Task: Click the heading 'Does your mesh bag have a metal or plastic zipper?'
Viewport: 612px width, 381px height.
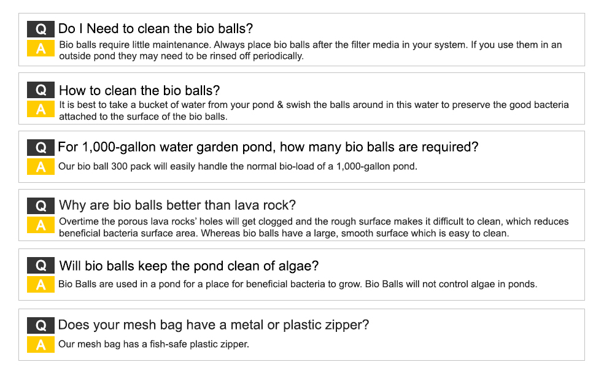Action: [x=214, y=325]
